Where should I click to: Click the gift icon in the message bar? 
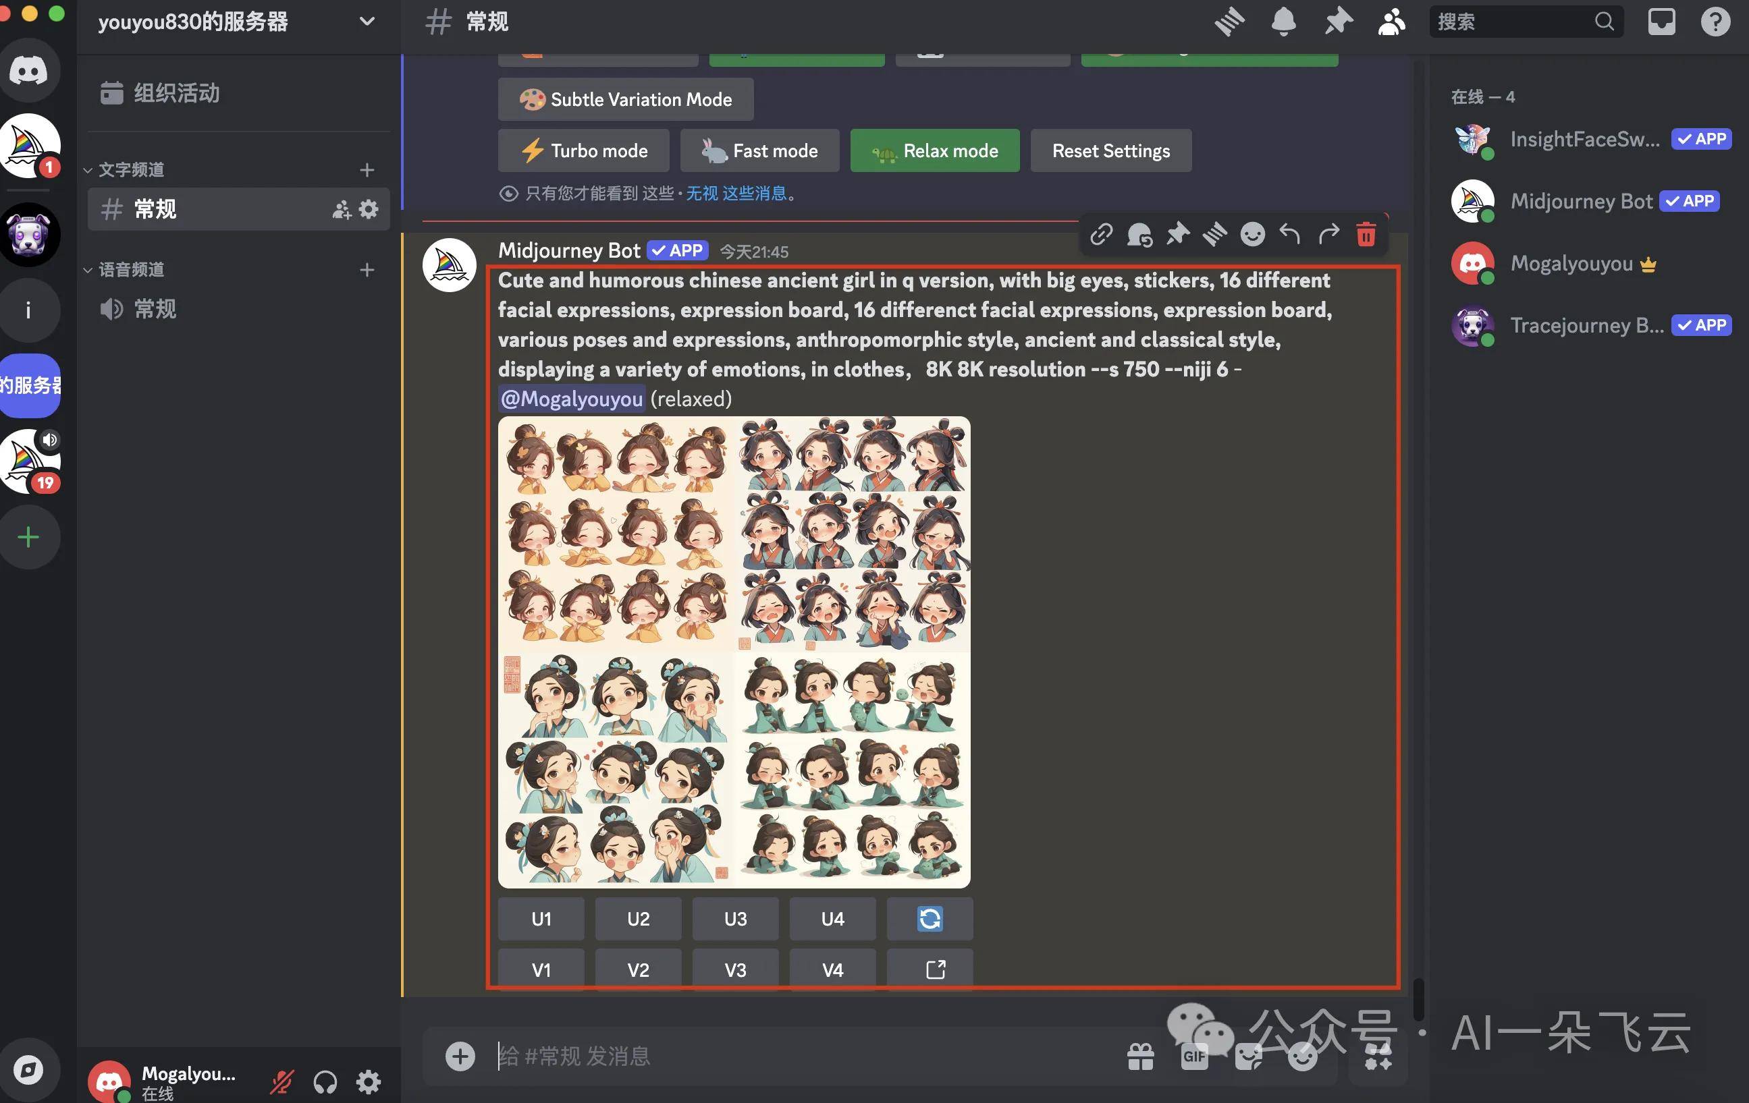[1139, 1056]
